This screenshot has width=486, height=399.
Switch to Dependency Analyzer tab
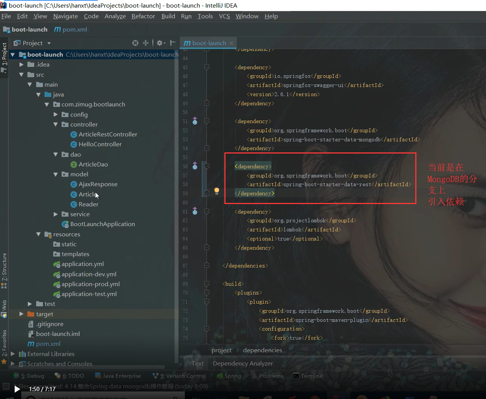point(243,363)
